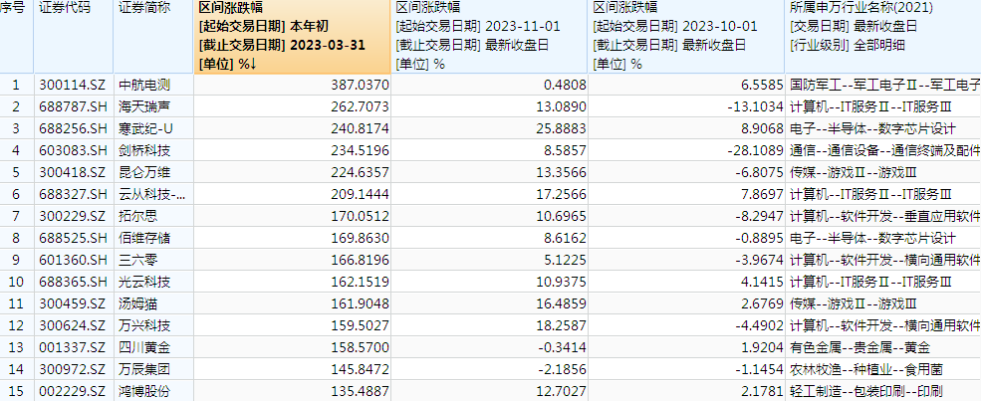Select stock name 剑桥科技
The image size is (981, 401).
[144, 150]
